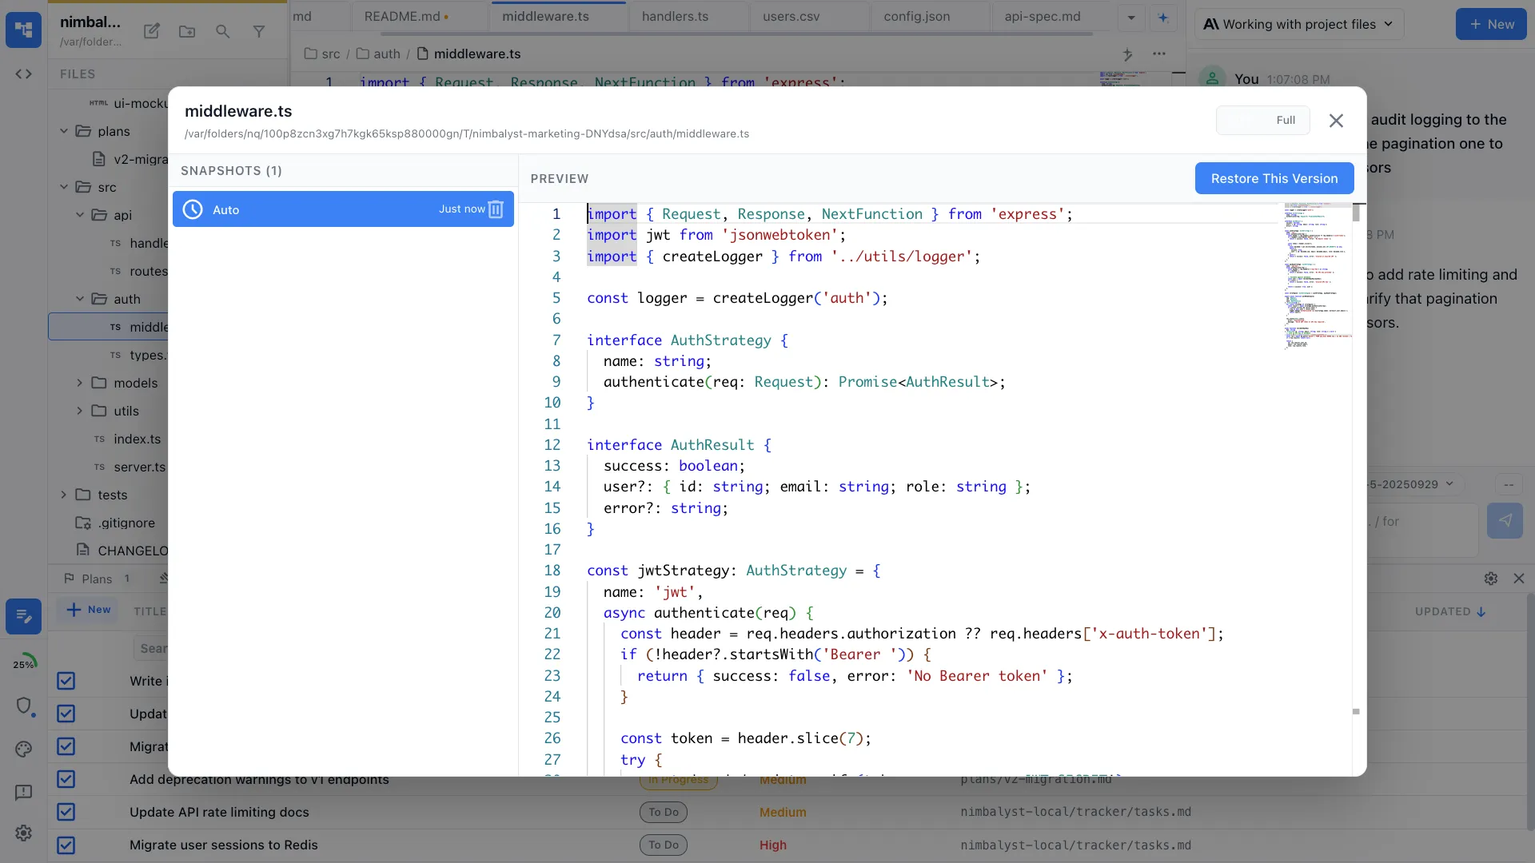
Task: Select the palette icon in the left sidebar
Action: (23, 749)
